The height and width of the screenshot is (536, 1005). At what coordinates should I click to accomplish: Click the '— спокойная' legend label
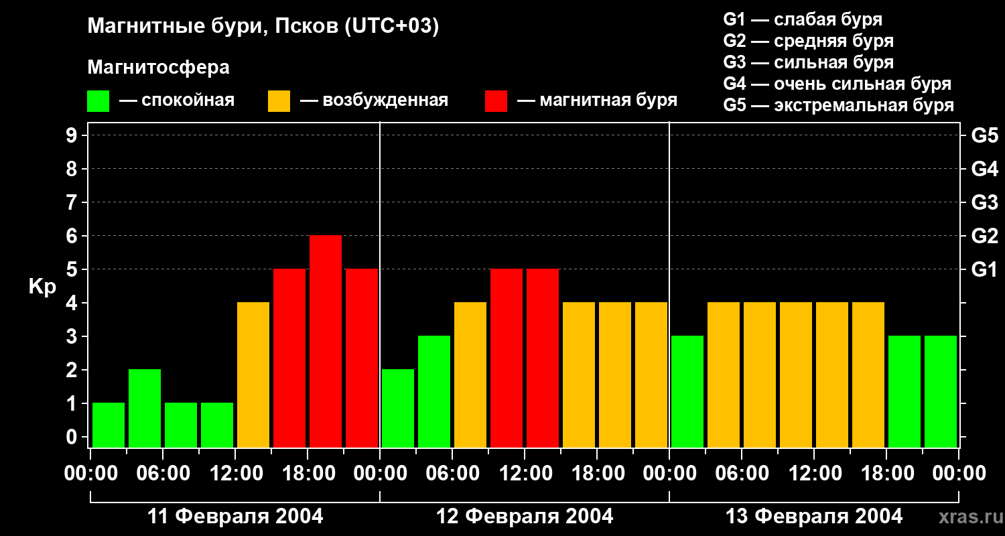coord(177,100)
